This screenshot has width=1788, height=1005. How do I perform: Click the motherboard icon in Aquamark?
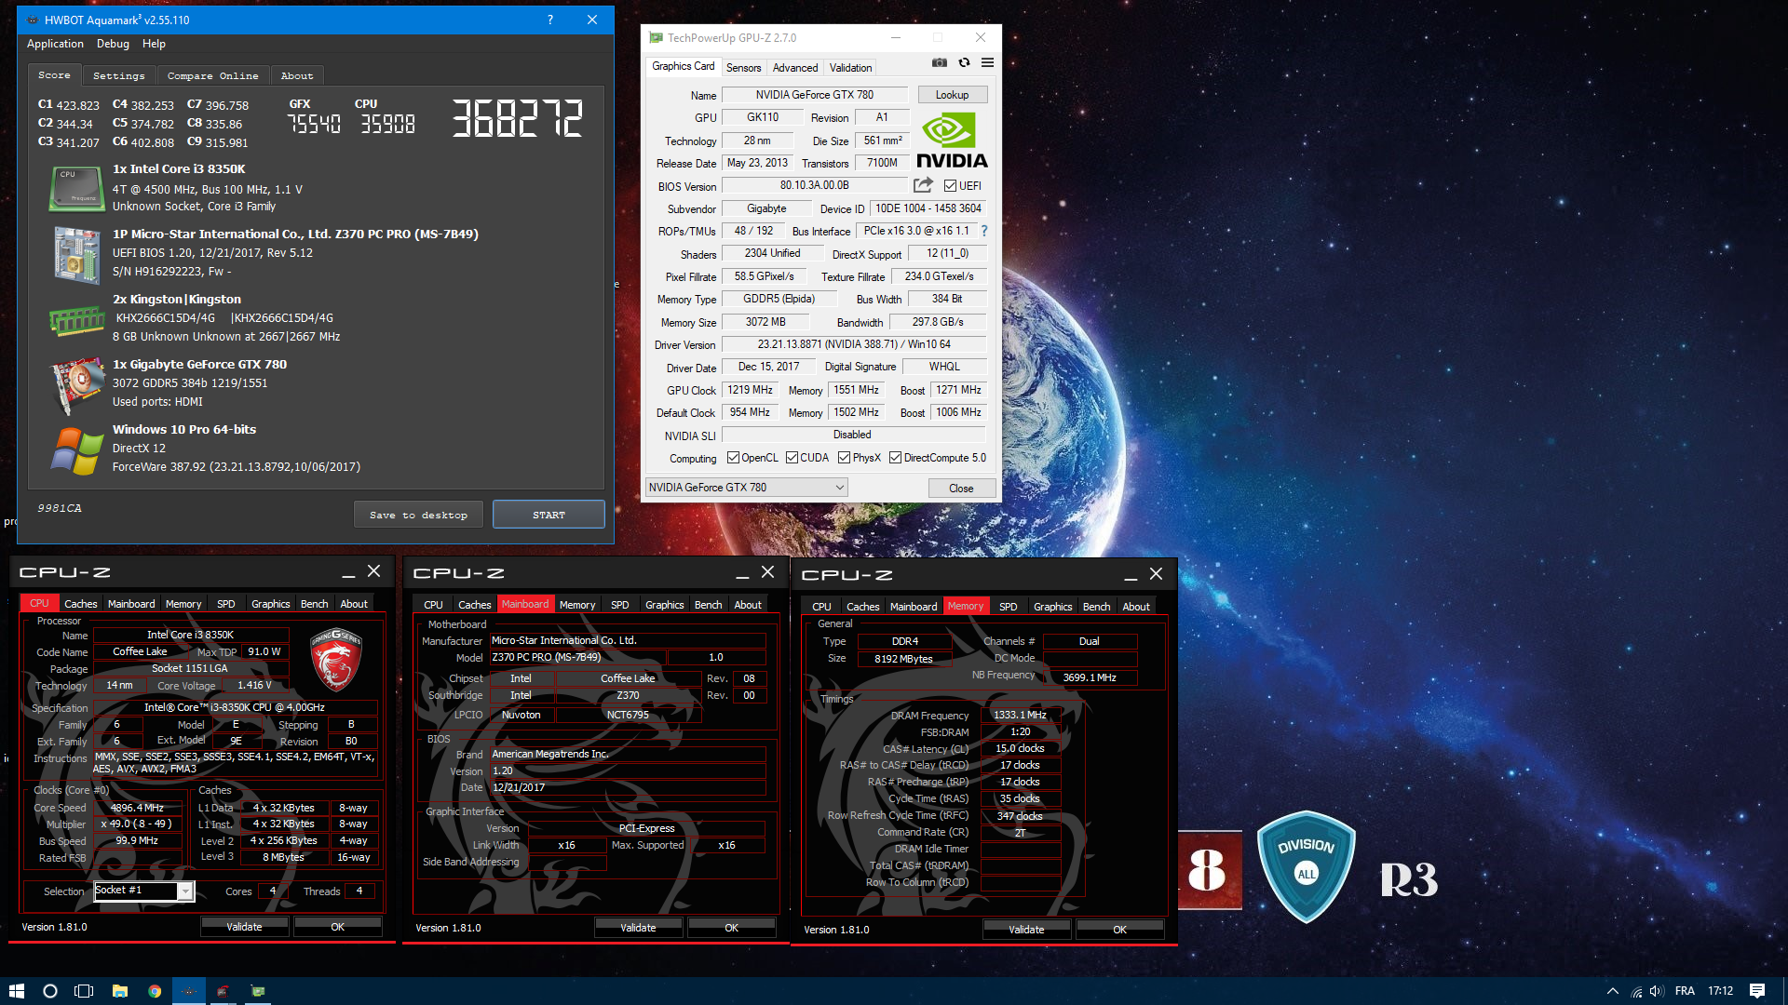pos(76,254)
